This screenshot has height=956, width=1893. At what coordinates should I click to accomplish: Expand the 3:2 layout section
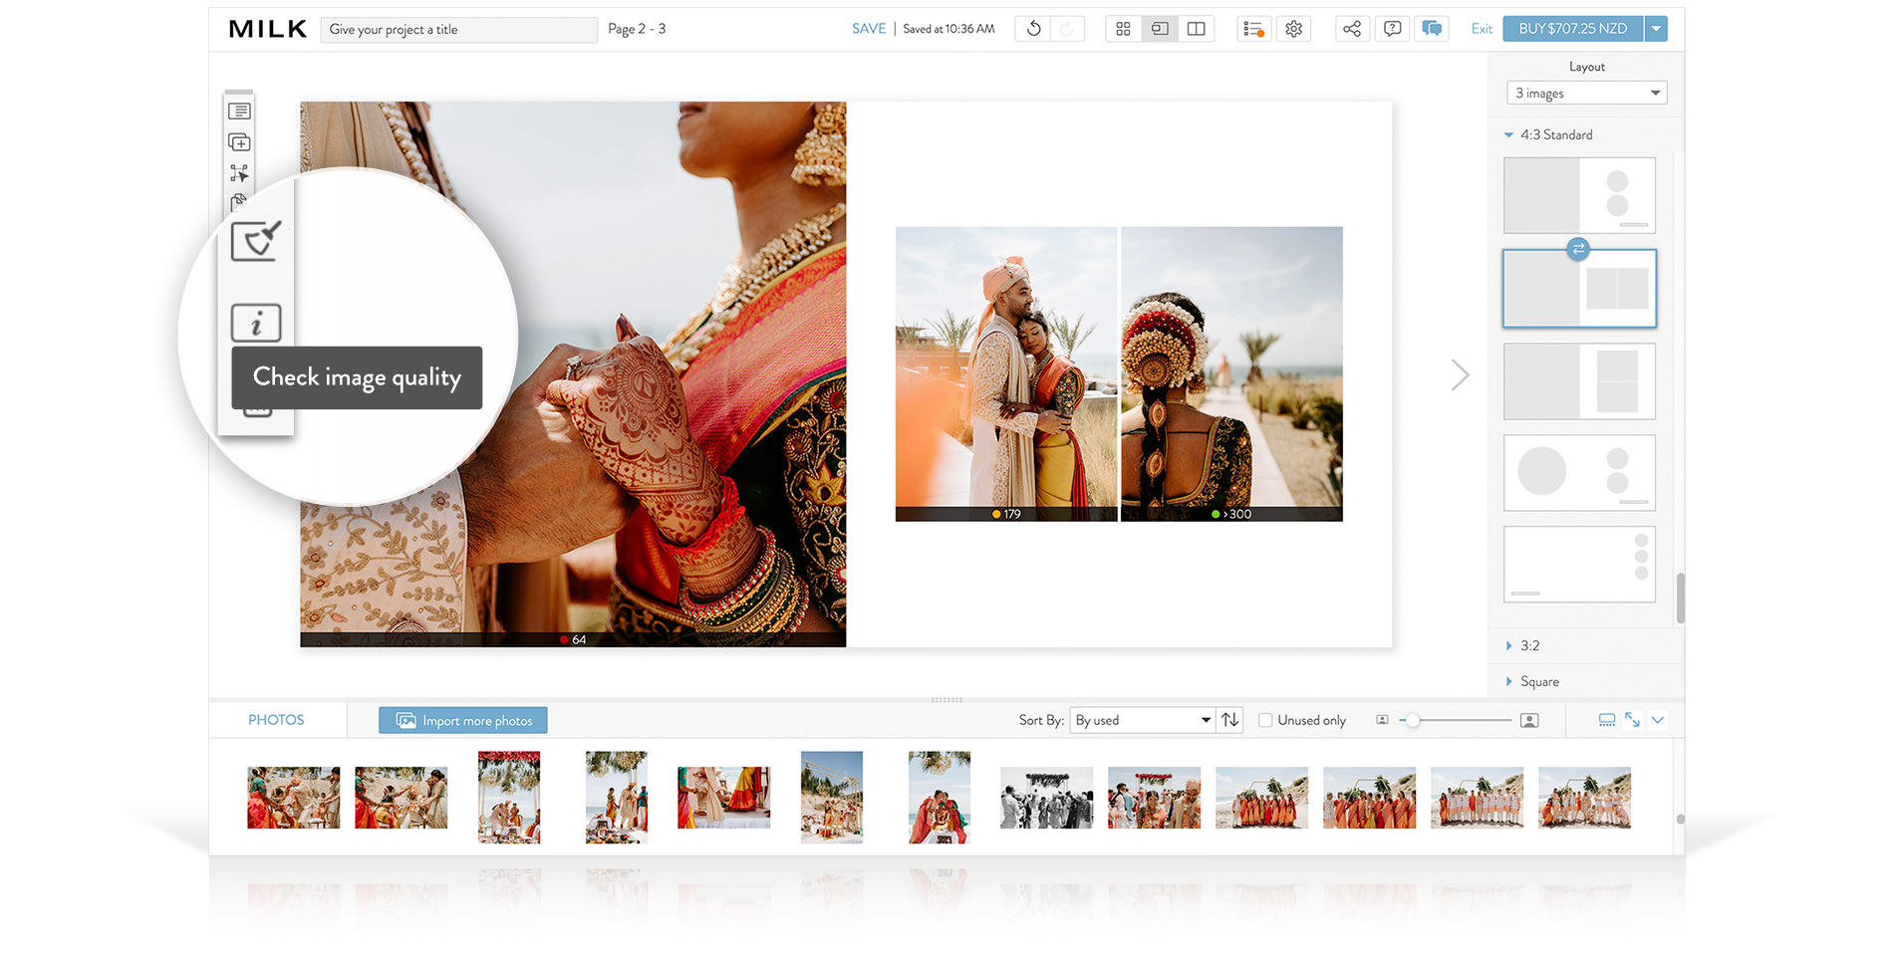pos(1529,645)
